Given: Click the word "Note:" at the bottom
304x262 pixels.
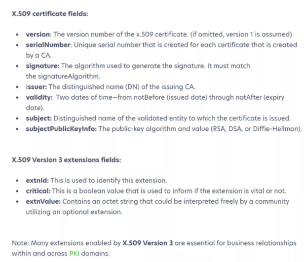Looking at the screenshot, I should pos(20,243).
